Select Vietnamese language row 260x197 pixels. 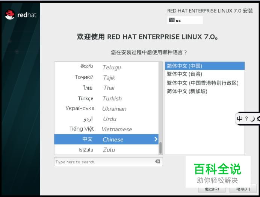point(106,129)
